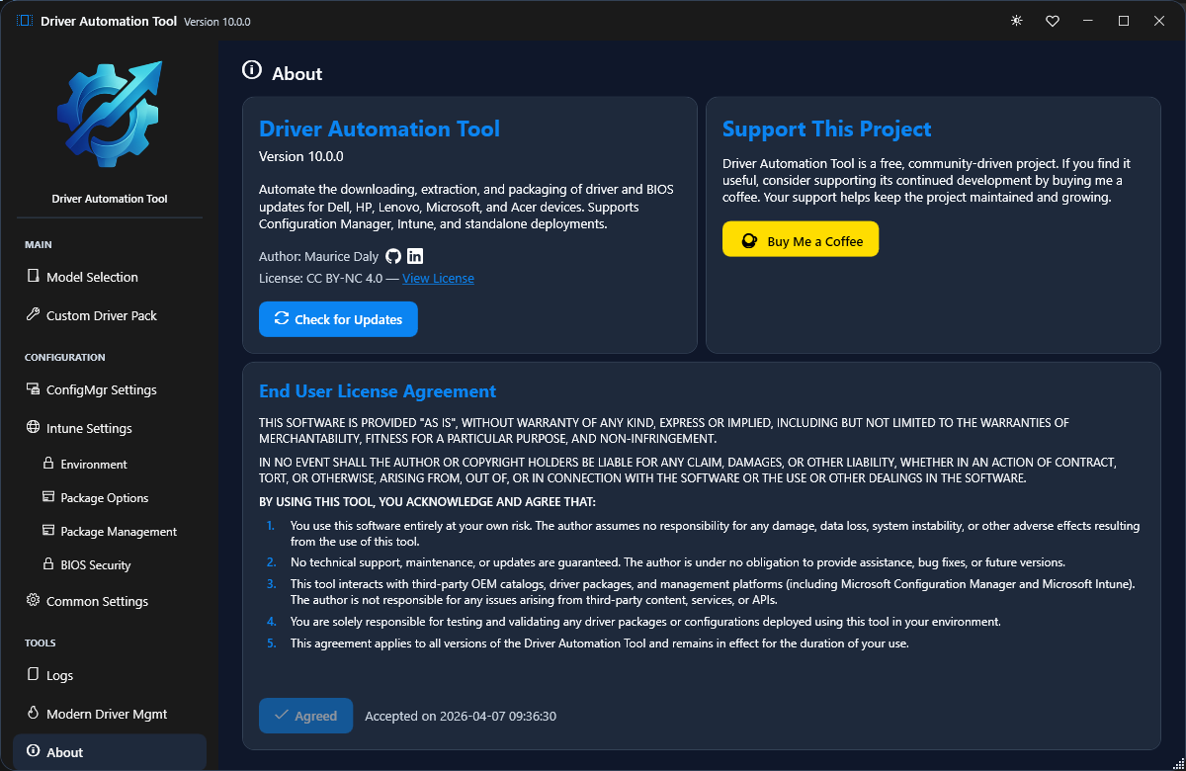Minimize the Driver Automation Tool window

1087,21
